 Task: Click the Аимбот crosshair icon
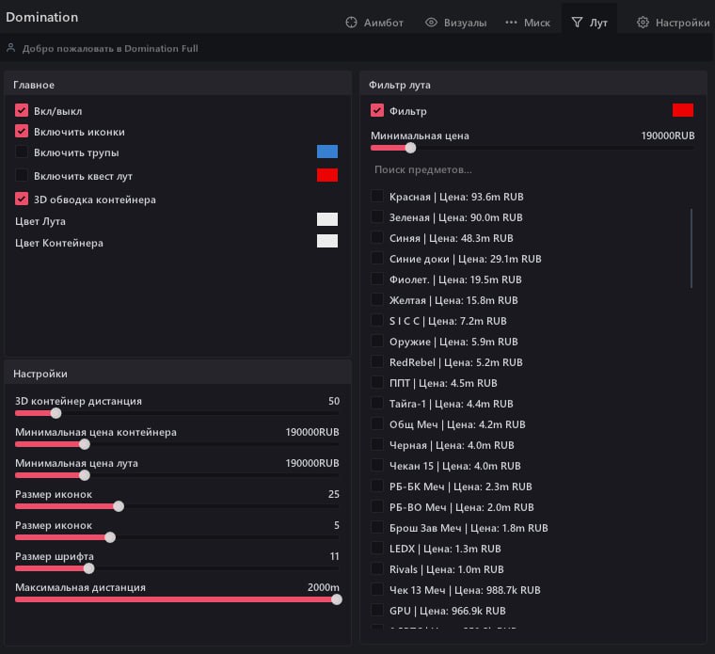(352, 23)
